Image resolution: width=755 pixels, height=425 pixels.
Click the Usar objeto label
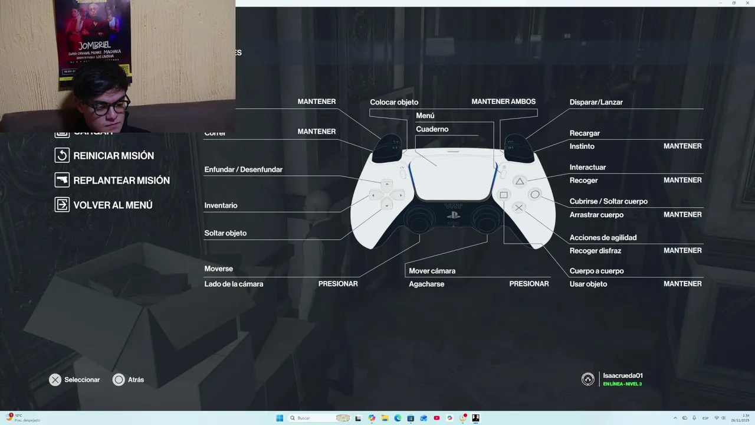tap(588, 285)
